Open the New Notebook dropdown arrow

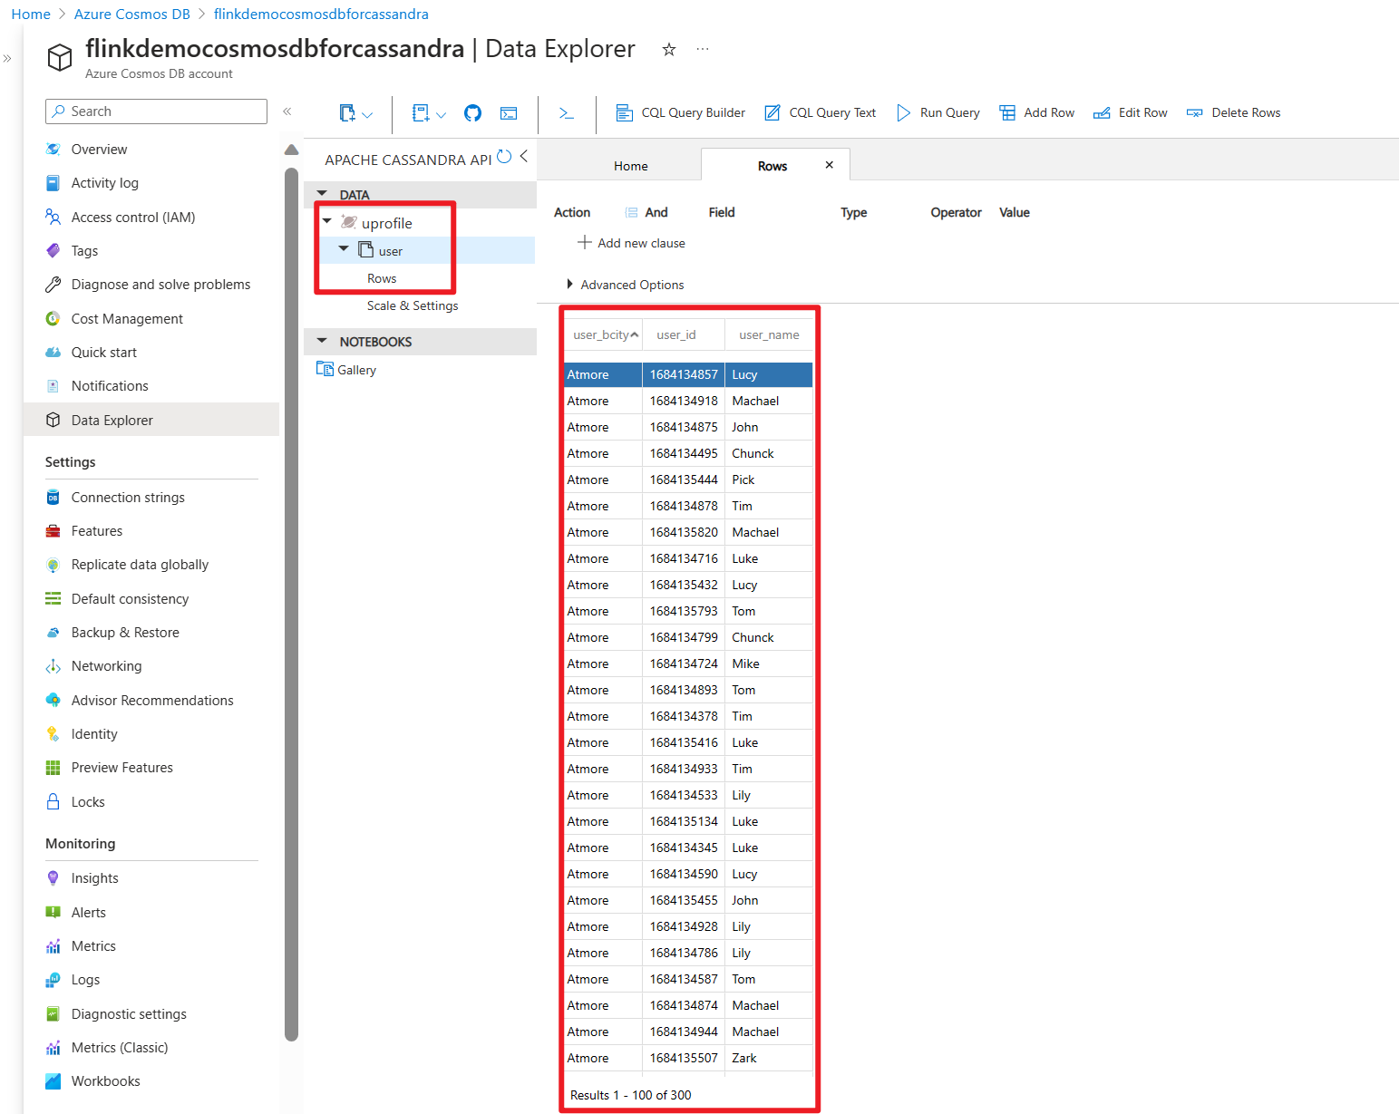point(441,115)
